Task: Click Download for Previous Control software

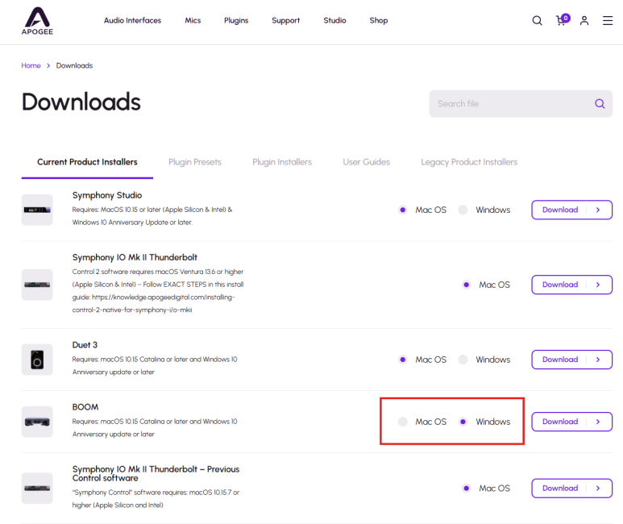Action: [x=571, y=489]
